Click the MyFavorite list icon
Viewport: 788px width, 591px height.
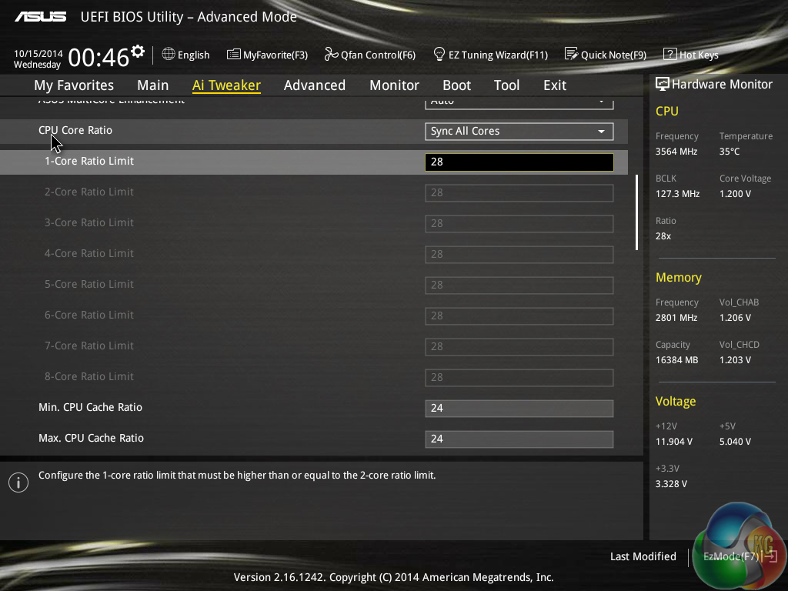(233, 55)
